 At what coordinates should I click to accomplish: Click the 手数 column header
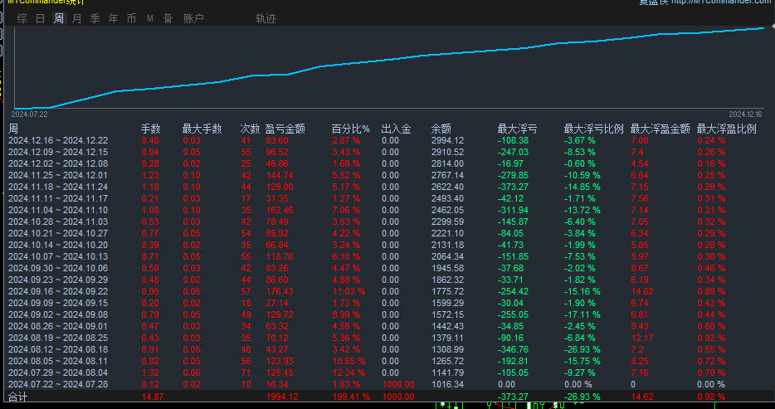point(151,129)
